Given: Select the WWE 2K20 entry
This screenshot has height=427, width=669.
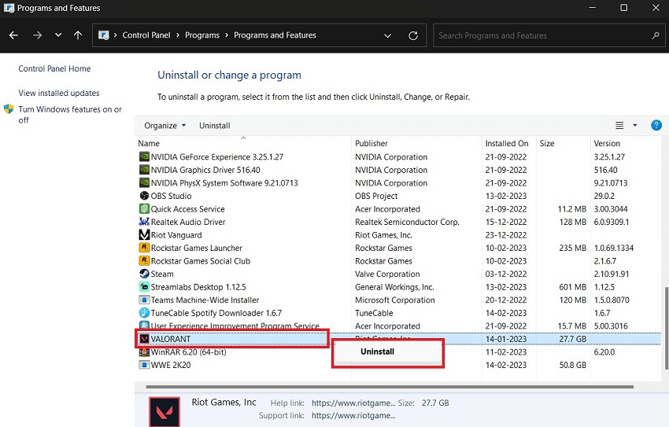Looking at the screenshot, I should click(171, 365).
